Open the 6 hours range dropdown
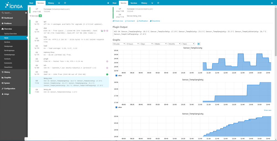The height and width of the screenshot is (141, 277). (x=133, y=44)
